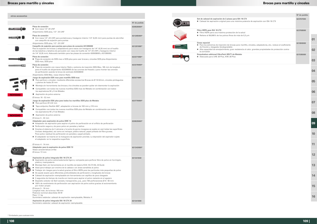Viewport: 317px width, 224px height.
Task: Click 'Grasa especial' product title
Action: 203,43
